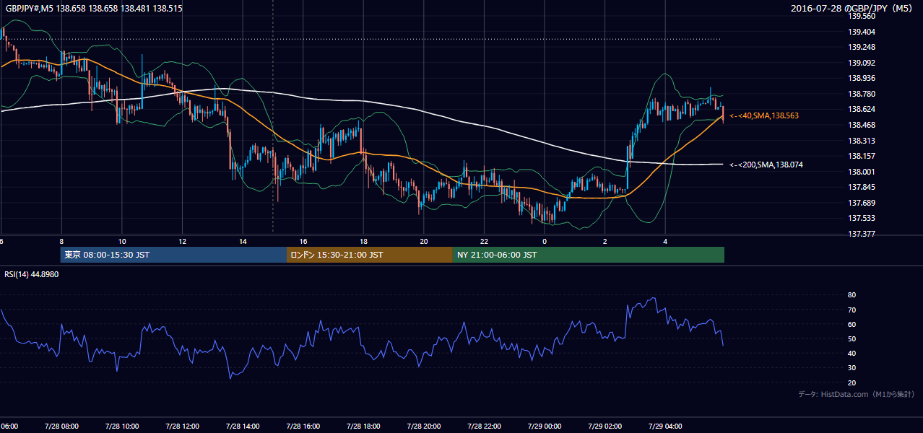923x433 pixels.
Task: Click hour label 0 on the price chart axis
Action: pos(545,241)
